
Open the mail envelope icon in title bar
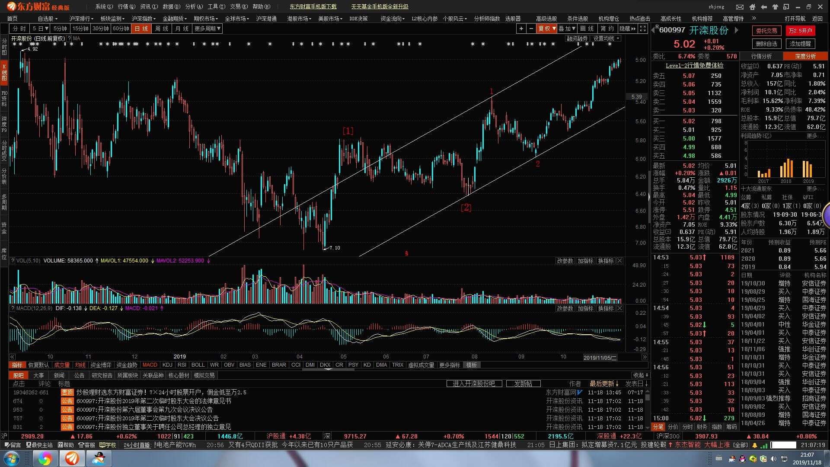740,7
